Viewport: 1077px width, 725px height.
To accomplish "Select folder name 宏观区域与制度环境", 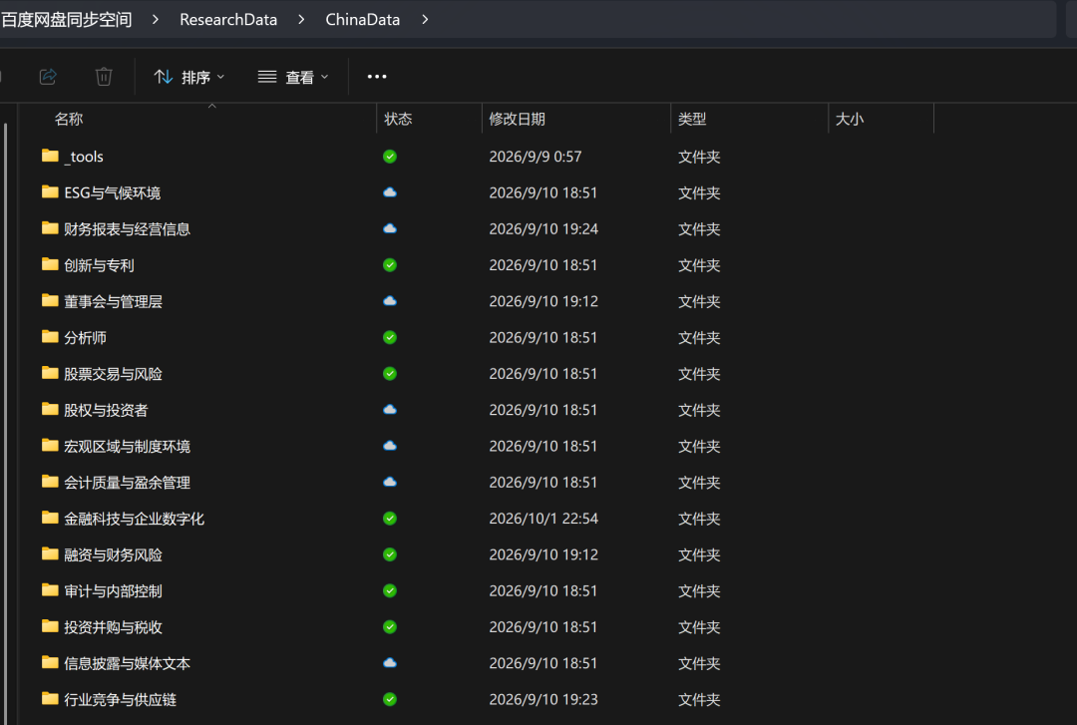I will 127,447.
